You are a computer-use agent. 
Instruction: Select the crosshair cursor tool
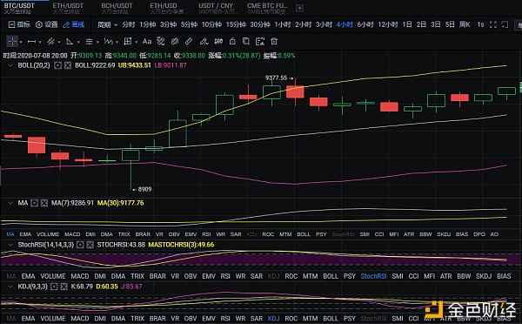[x=12, y=41]
